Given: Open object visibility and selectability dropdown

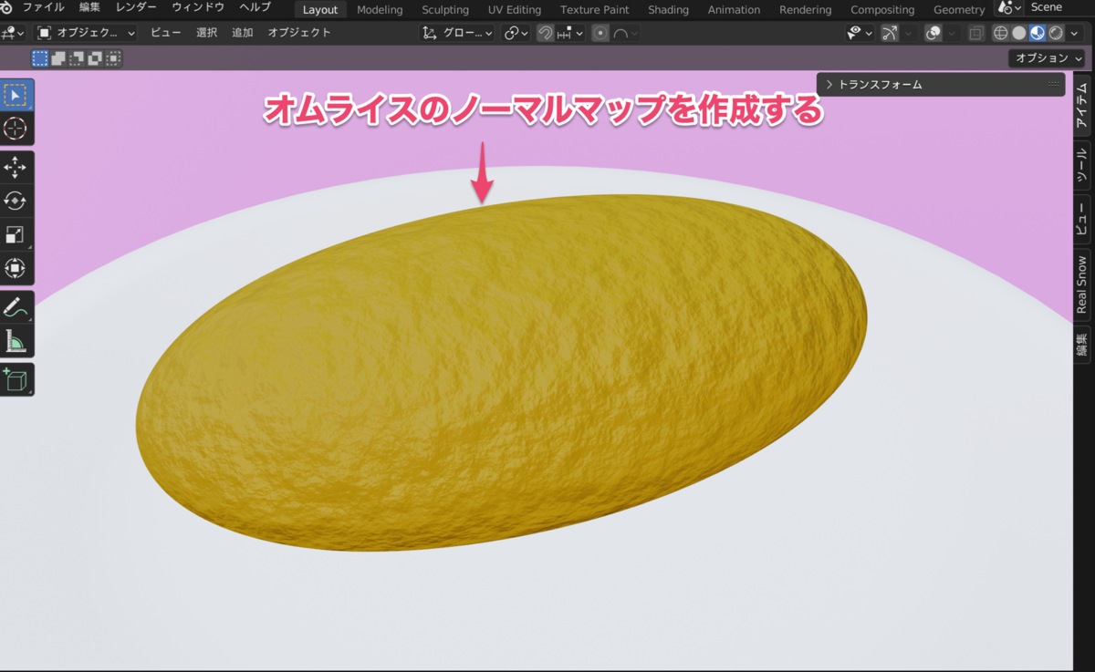Looking at the screenshot, I should [859, 33].
